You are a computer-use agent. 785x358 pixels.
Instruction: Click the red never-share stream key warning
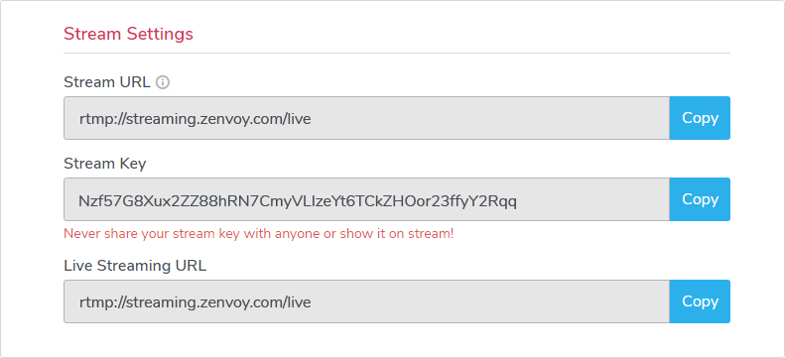(x=259, y=233)
